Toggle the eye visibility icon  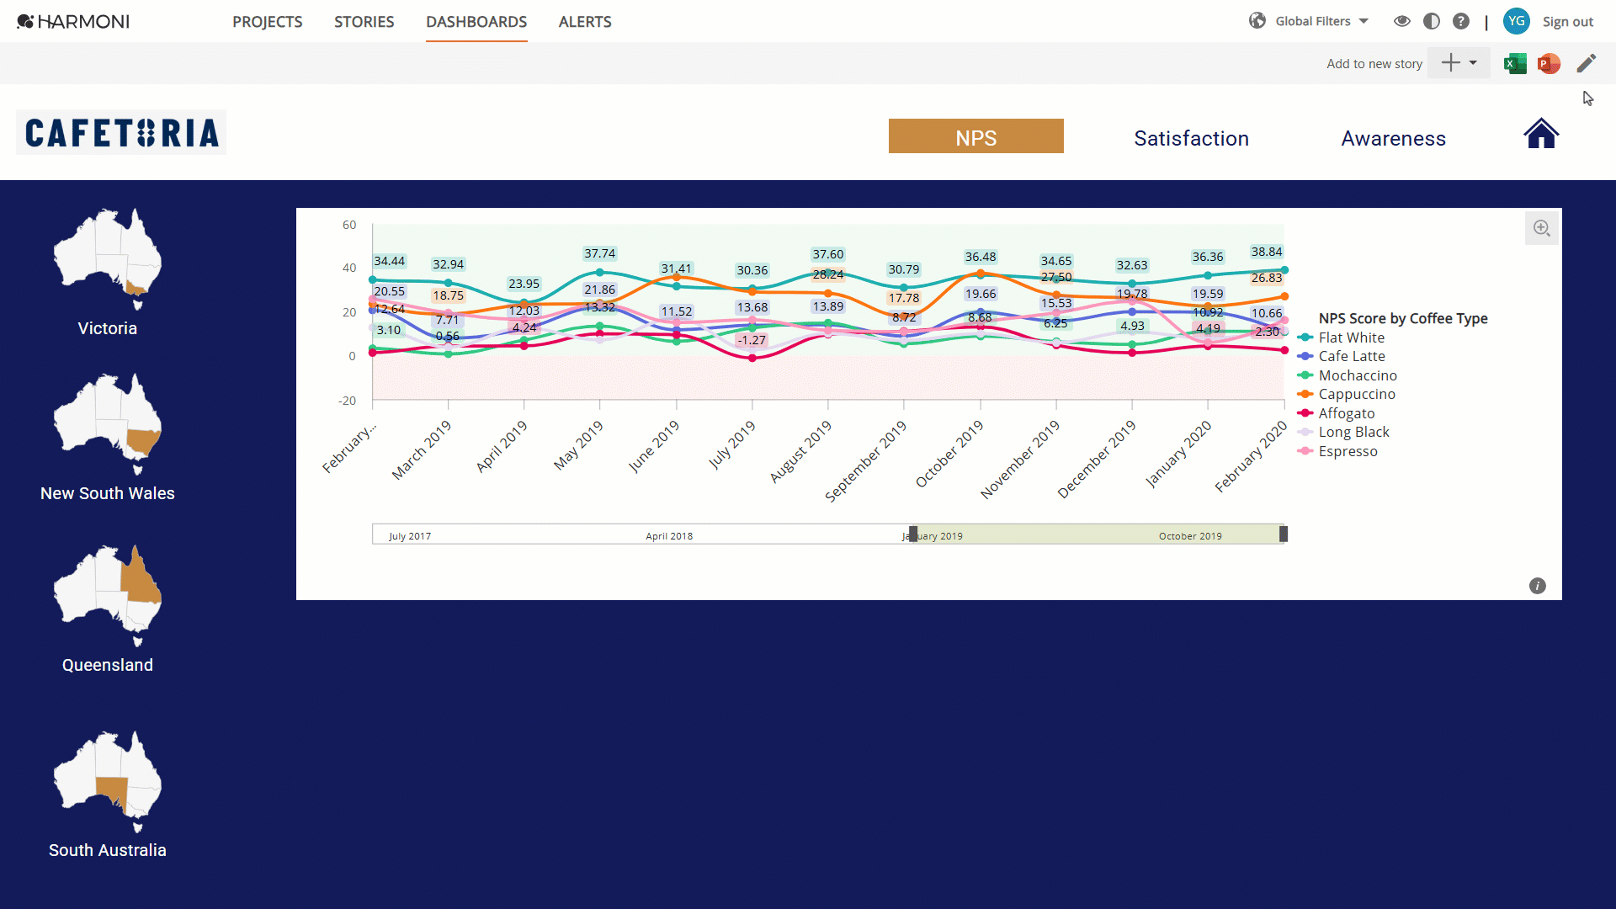1401,21
